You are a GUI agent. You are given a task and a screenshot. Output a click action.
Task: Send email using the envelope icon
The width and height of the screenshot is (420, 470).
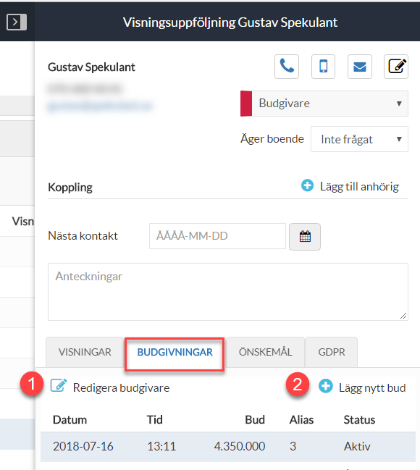pos(360,67)
